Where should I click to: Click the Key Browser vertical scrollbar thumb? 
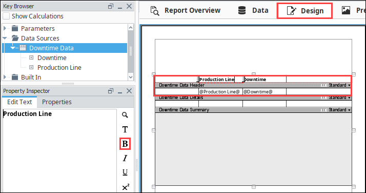point(131,51)
